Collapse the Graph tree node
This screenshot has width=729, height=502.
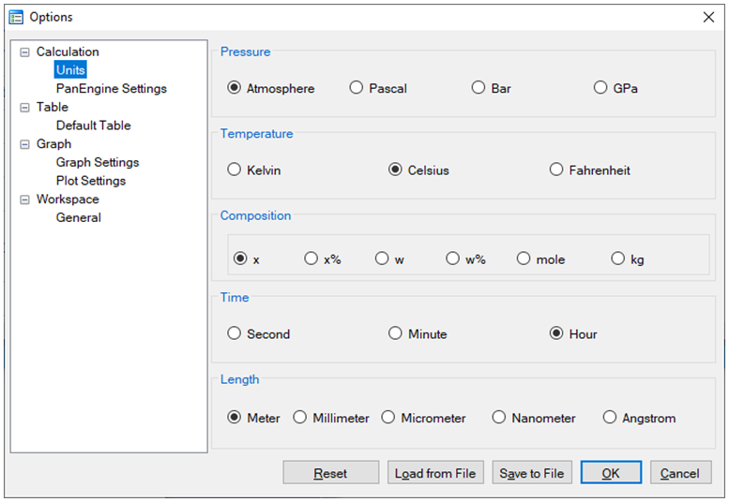tap(24, 144)
